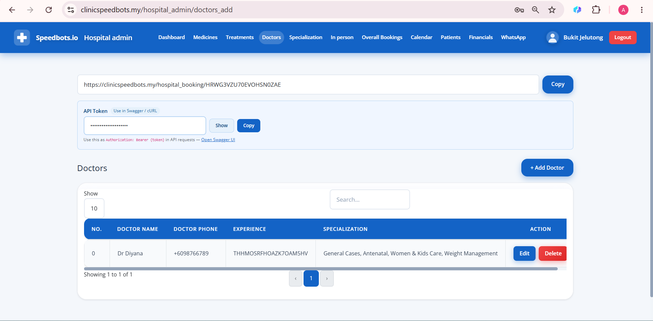Open Chrome three-dot menu
This screenshot has width=653, height=321.
pos(642,10)
